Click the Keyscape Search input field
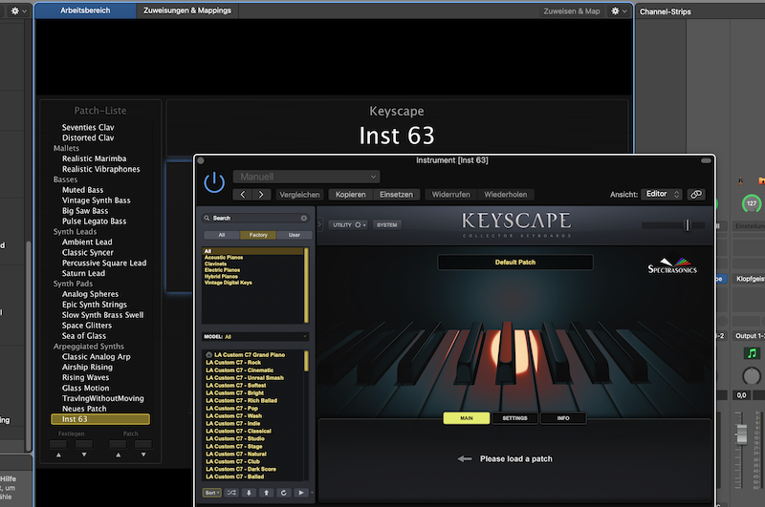The image size is (765, 507). [x=255, y=219]
